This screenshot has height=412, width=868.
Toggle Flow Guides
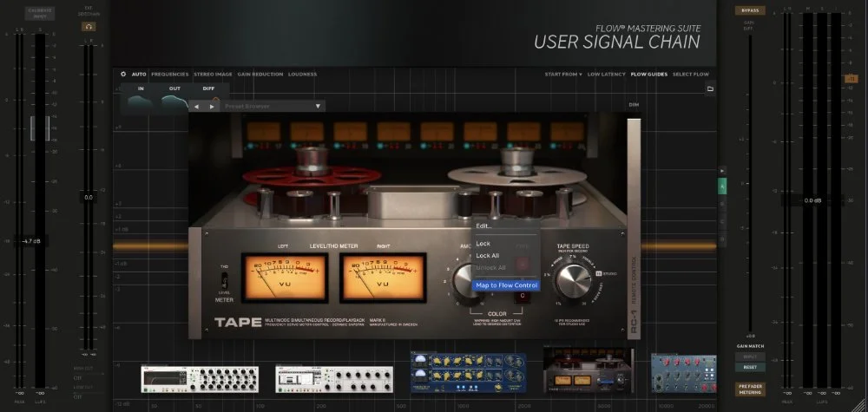648,74
